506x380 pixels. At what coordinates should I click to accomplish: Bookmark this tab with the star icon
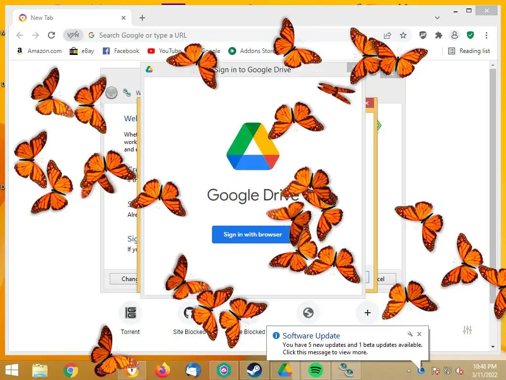click(403, 35)
